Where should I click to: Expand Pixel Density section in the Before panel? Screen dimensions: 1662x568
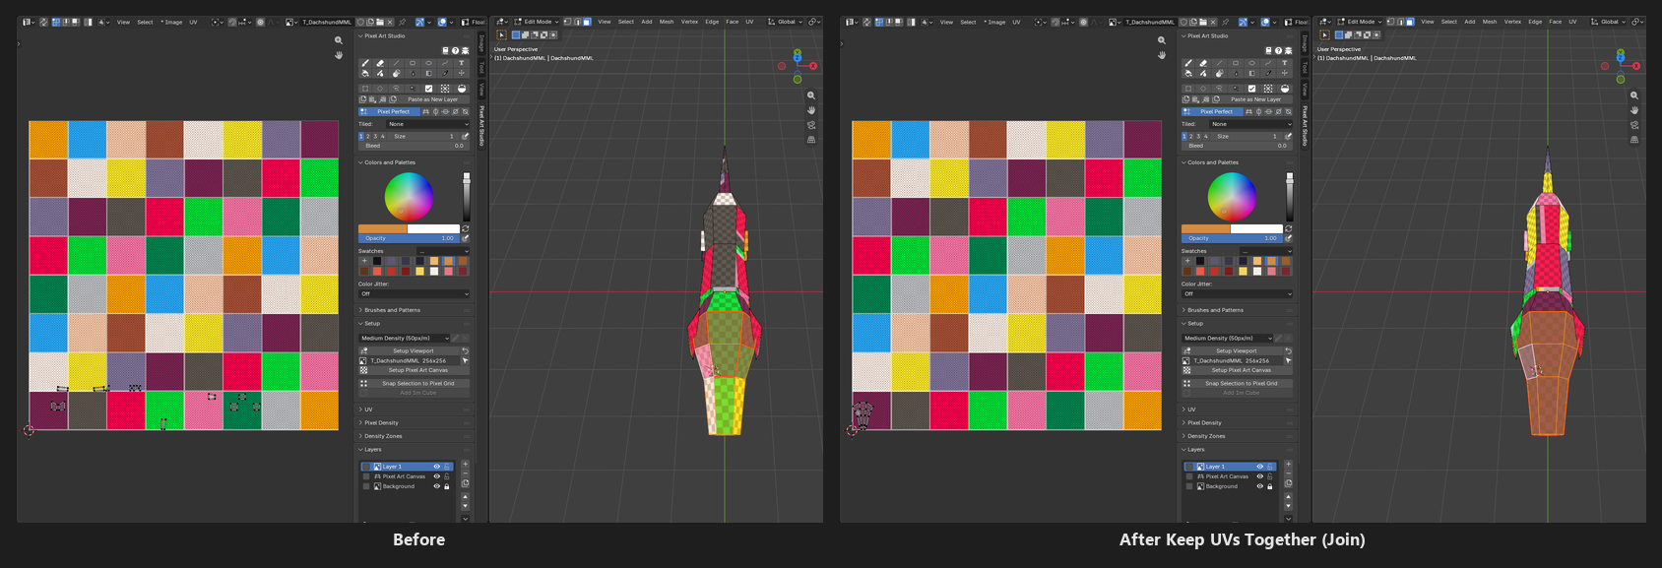tap(381, 422)
